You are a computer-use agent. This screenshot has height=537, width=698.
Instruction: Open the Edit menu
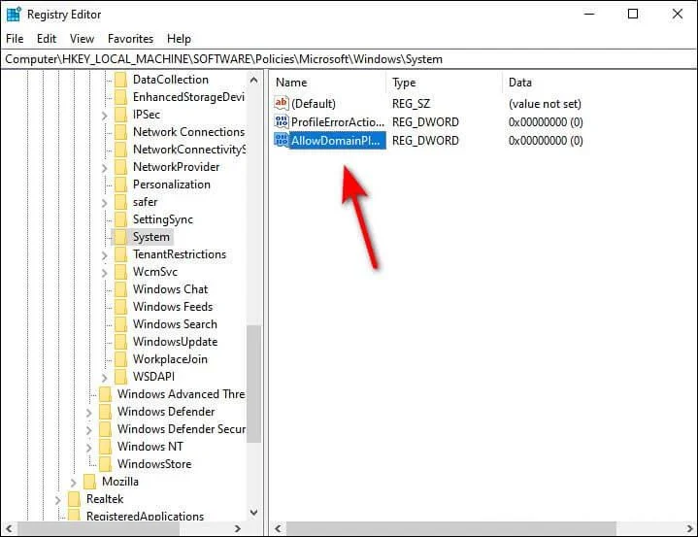pos(47,39)
